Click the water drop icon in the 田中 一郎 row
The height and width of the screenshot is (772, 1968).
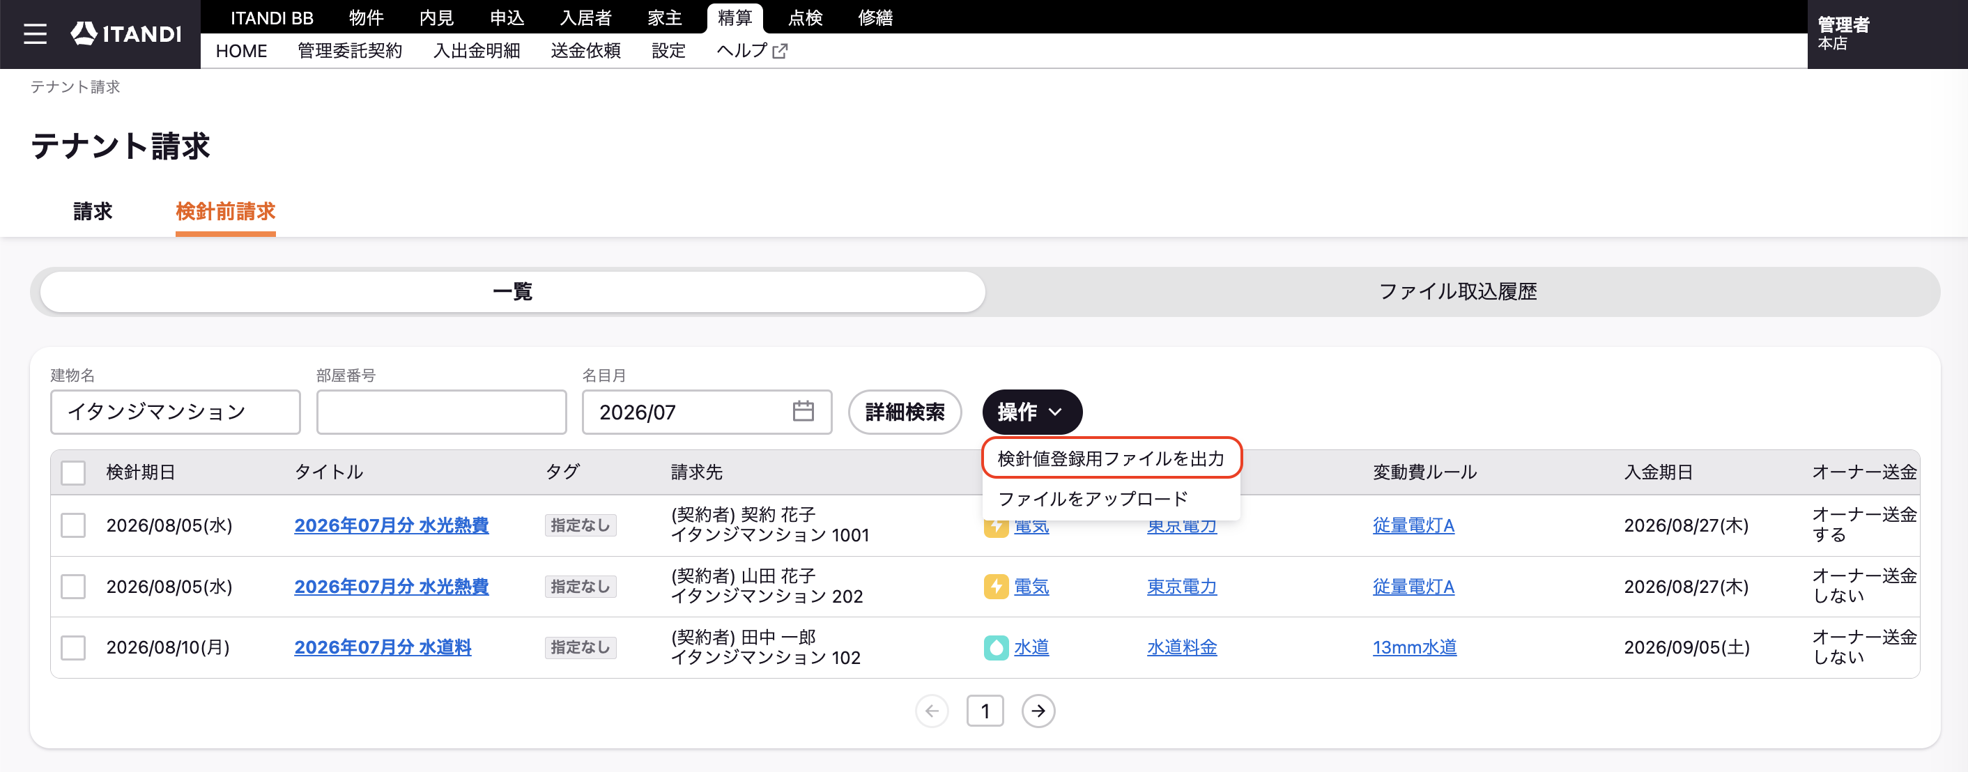(x=995, y=647)
